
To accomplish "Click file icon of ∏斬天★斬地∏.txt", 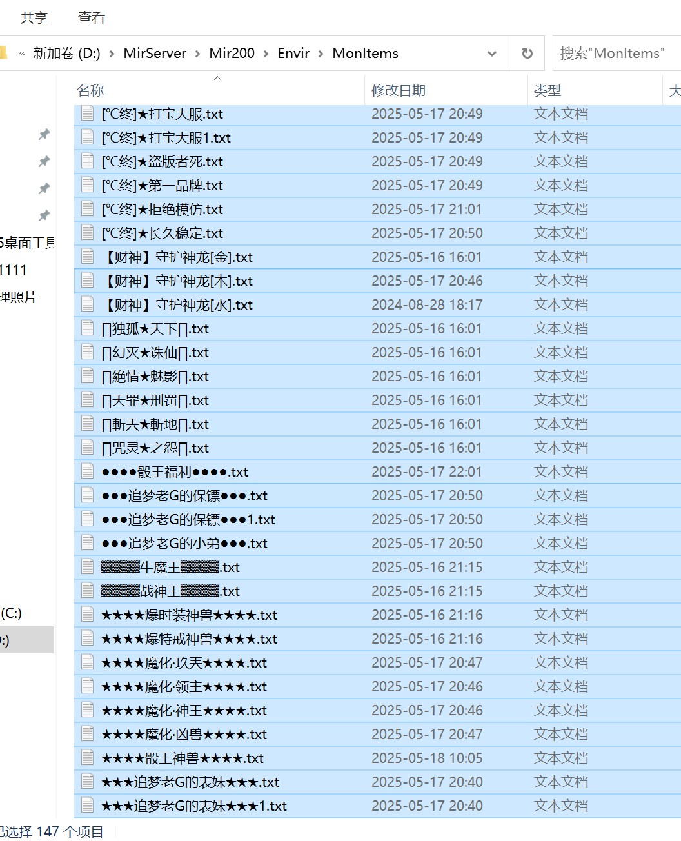I will tap(87, 424).
